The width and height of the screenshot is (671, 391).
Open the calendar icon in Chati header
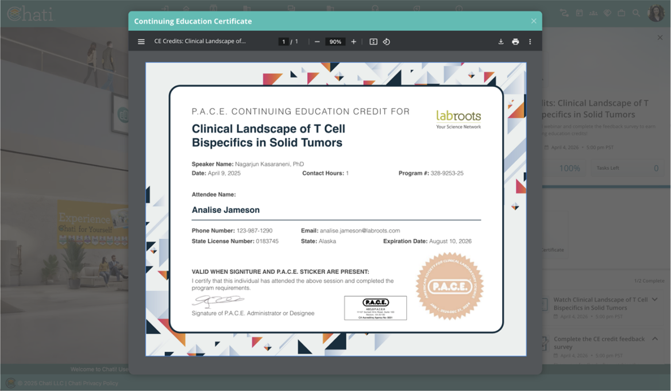point(579,13)
